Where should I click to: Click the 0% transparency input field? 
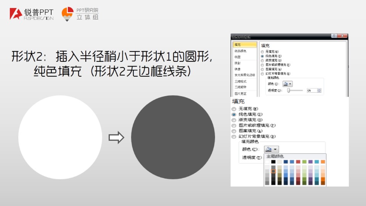click(311, 90)
